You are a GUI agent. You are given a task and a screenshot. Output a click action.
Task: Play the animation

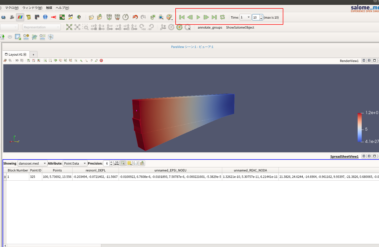click(198, 17)
